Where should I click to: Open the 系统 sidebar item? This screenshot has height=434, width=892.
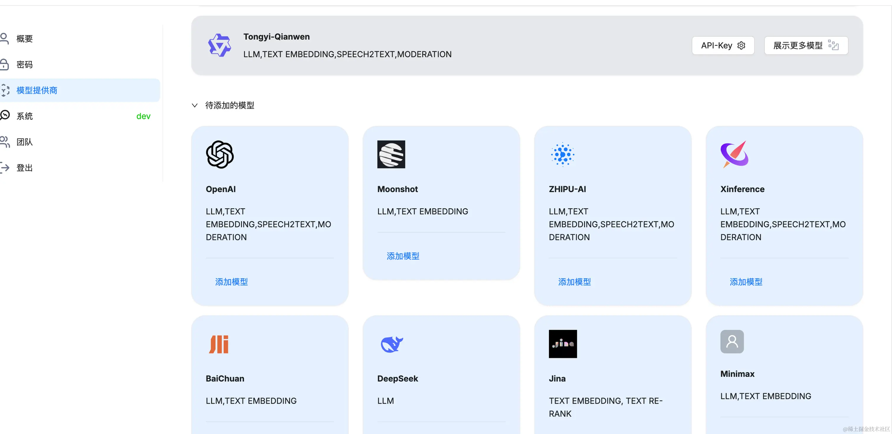click(x=24, y=116)
